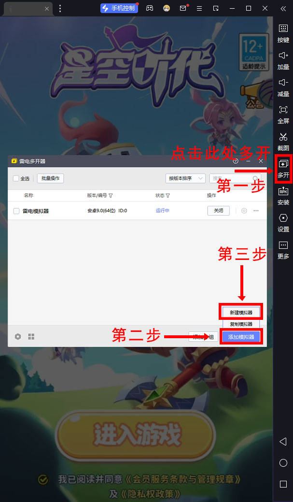The image size is (293, 502).
Task: Tick the 雷电模拟器 row checkbox
Action: click(x=16, y=211)
